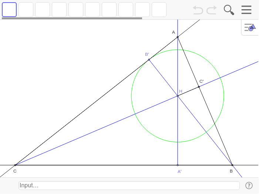Click the label text H

pyautogui.click(x=181, y=91)
